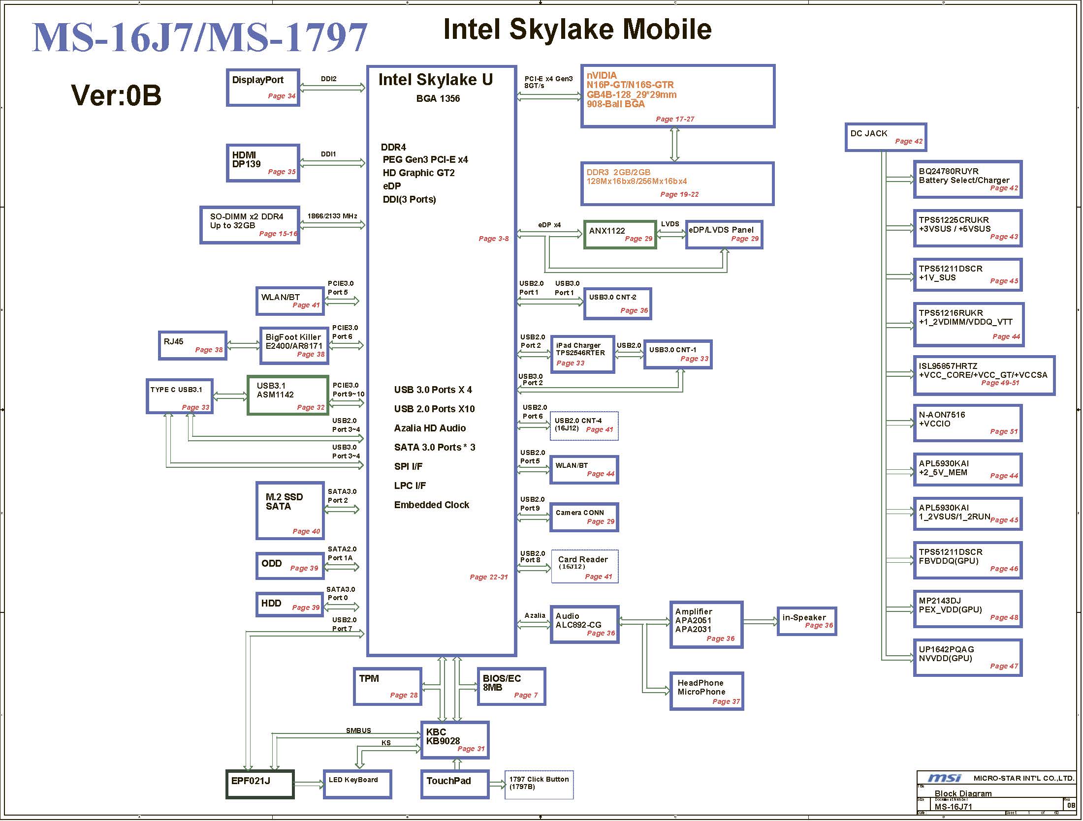Select the "+2_5V_MEM" rail label
Screen dimensions: 1083x821
(943, 472)
